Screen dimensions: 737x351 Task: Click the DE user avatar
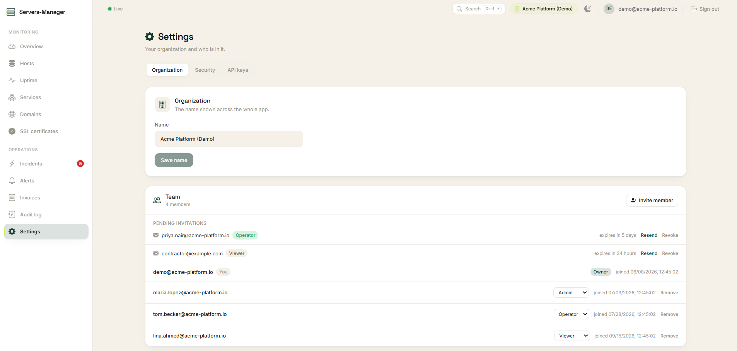click(x=609, y=9)
